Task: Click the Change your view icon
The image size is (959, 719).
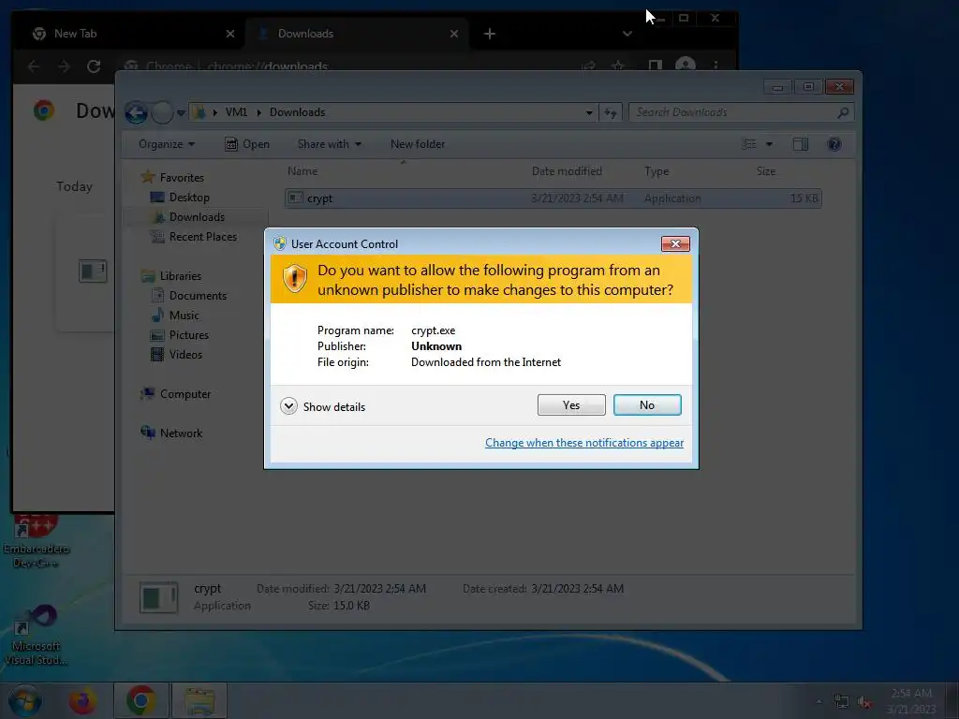Action: pos(749,144)
